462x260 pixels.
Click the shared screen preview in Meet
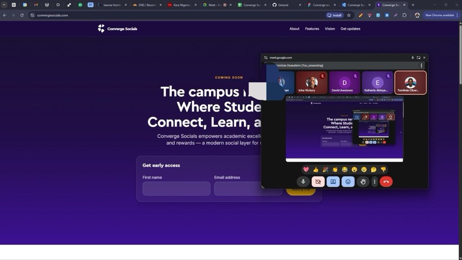[344, 129]
